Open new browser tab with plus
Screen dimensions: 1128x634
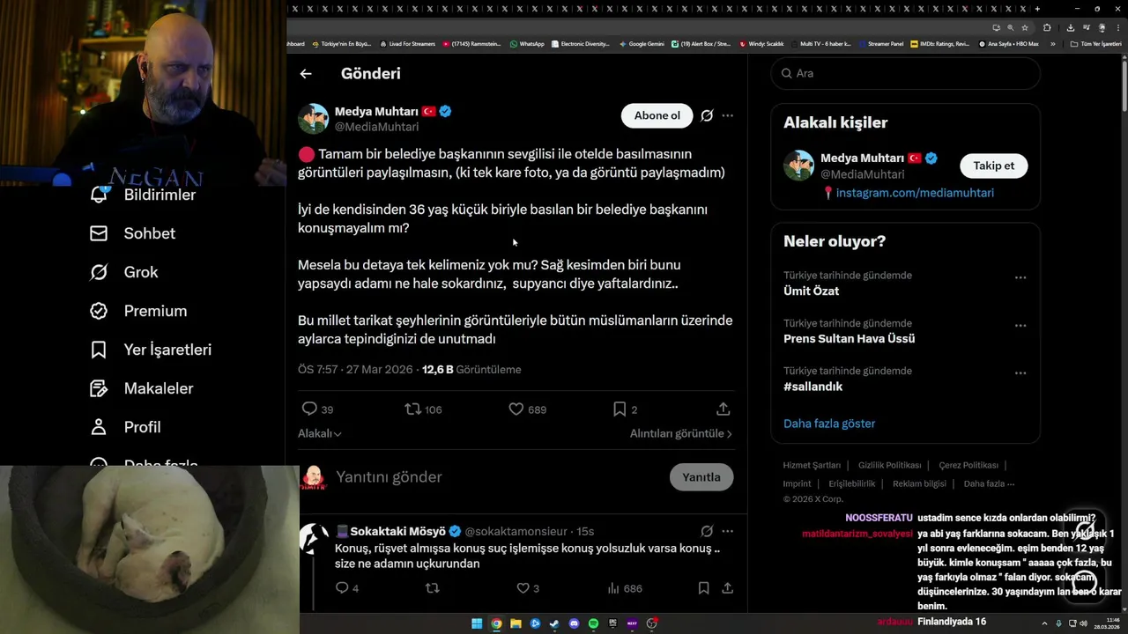1037,9
